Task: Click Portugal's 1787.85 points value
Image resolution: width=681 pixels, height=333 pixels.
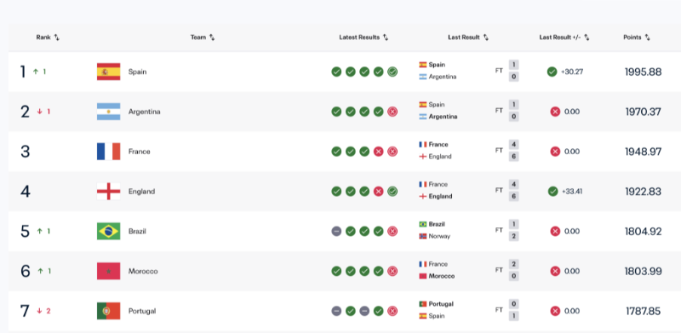Action: 644,311
